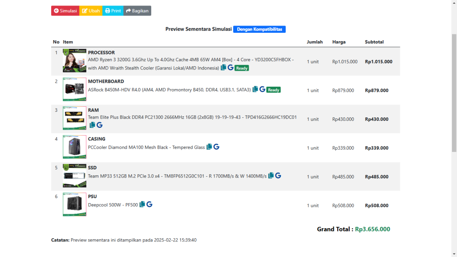Click the Bagikan share button

pos(137,11)
